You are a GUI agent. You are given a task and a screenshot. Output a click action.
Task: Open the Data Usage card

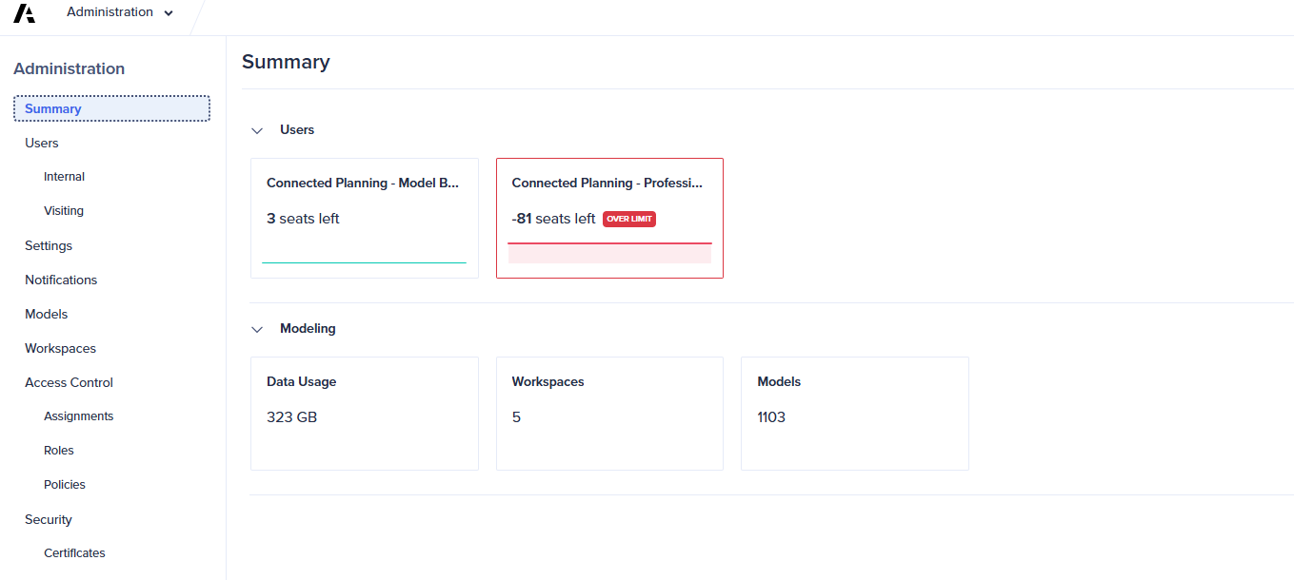pos(365,414)
